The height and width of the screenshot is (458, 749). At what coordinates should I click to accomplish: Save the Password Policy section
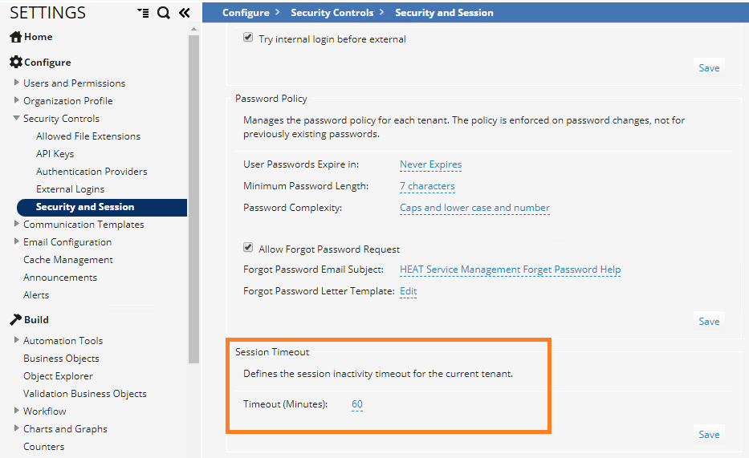tap(709, 321)
